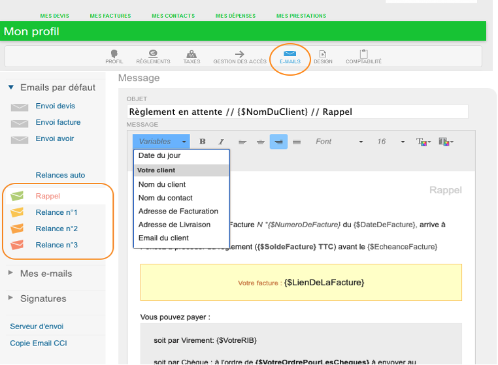Open Envoi avoir email template
The width and height of the screenshot is (498, 365).
coord(55,138)
